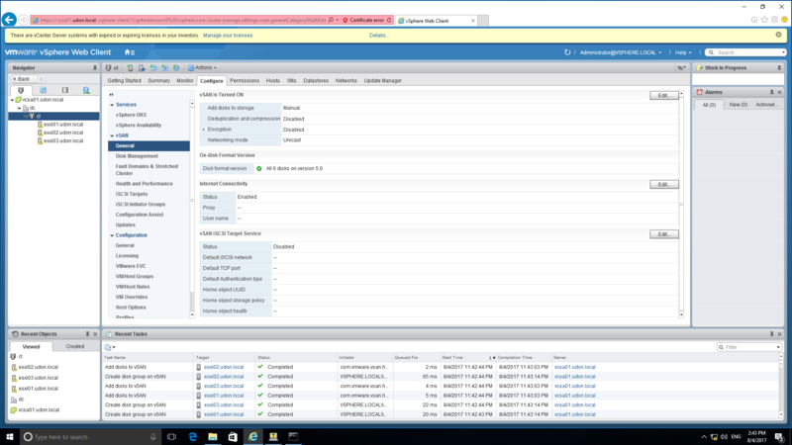Viewport: 792px width, 445px height.
Task: Open the Update Manager tab
Action: [x=383, y=81]
